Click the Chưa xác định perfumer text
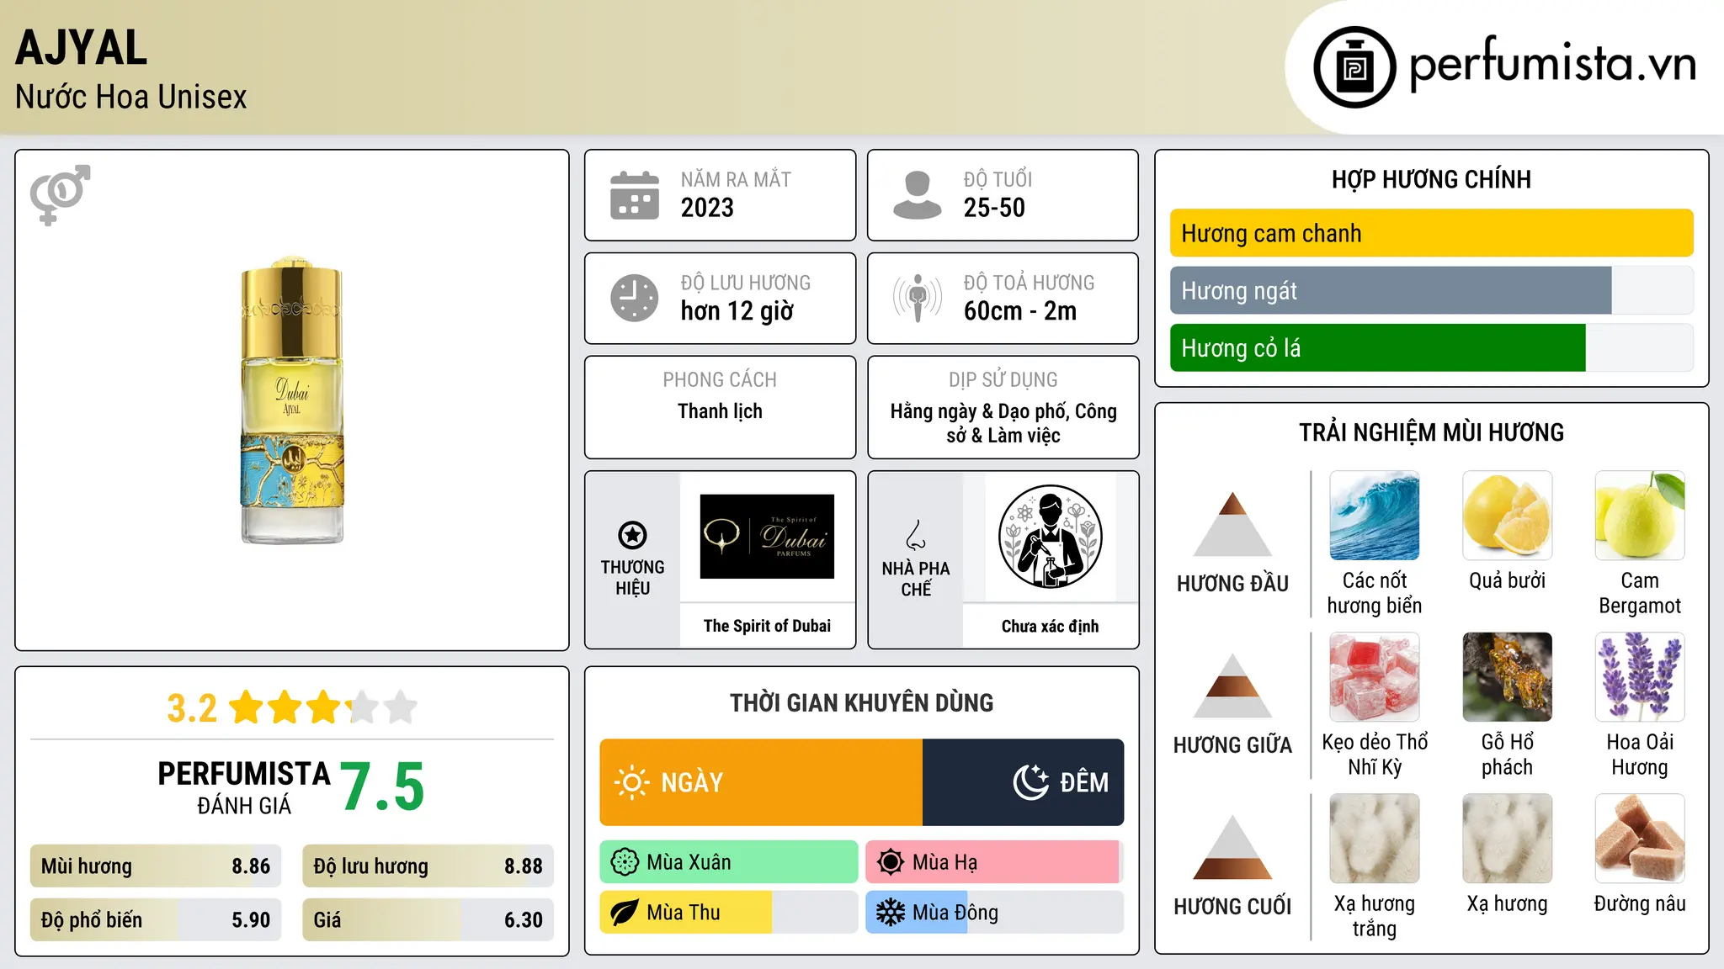The width and height of the screenshot is (1724, 969). coord(1050,626)
